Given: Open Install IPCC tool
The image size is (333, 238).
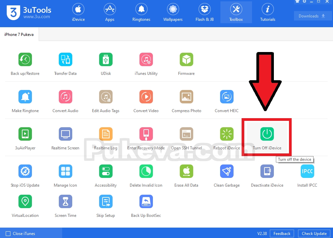Looking at the screenshot, I should click(307, 171).
